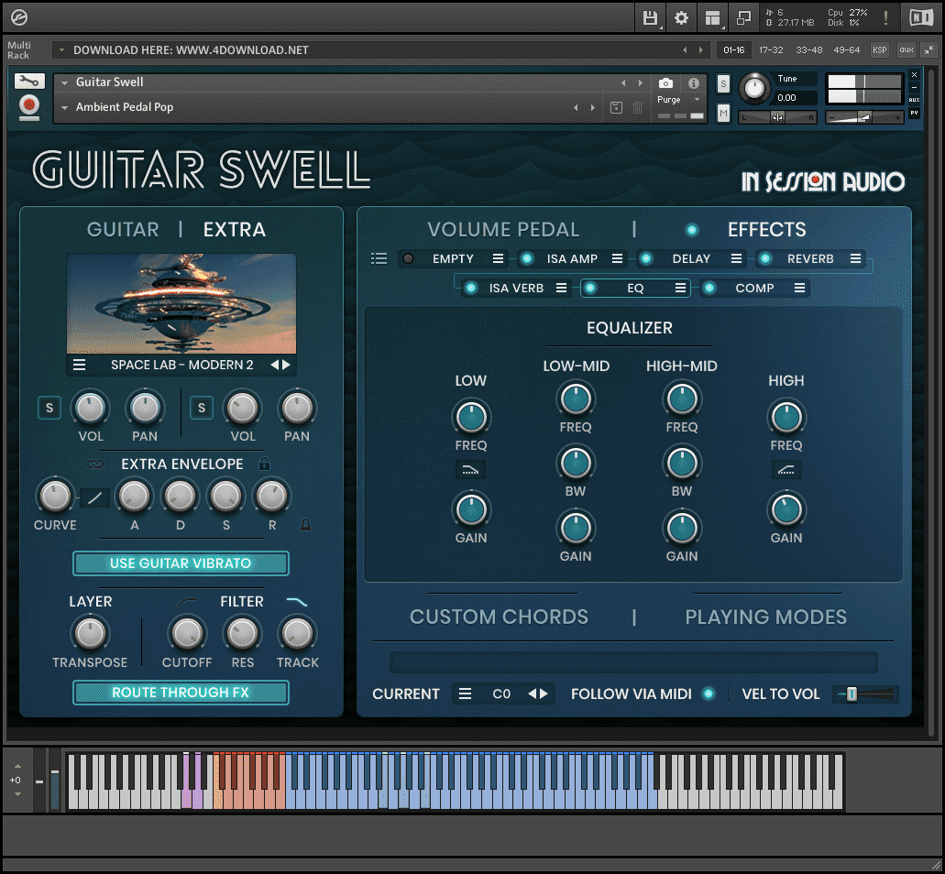Open the CURRENT chord list menu

[x=465, y=694]
